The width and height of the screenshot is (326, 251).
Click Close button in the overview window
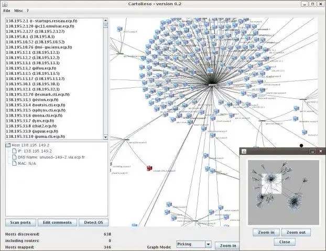pyautogui.click(x=285, y=242)
